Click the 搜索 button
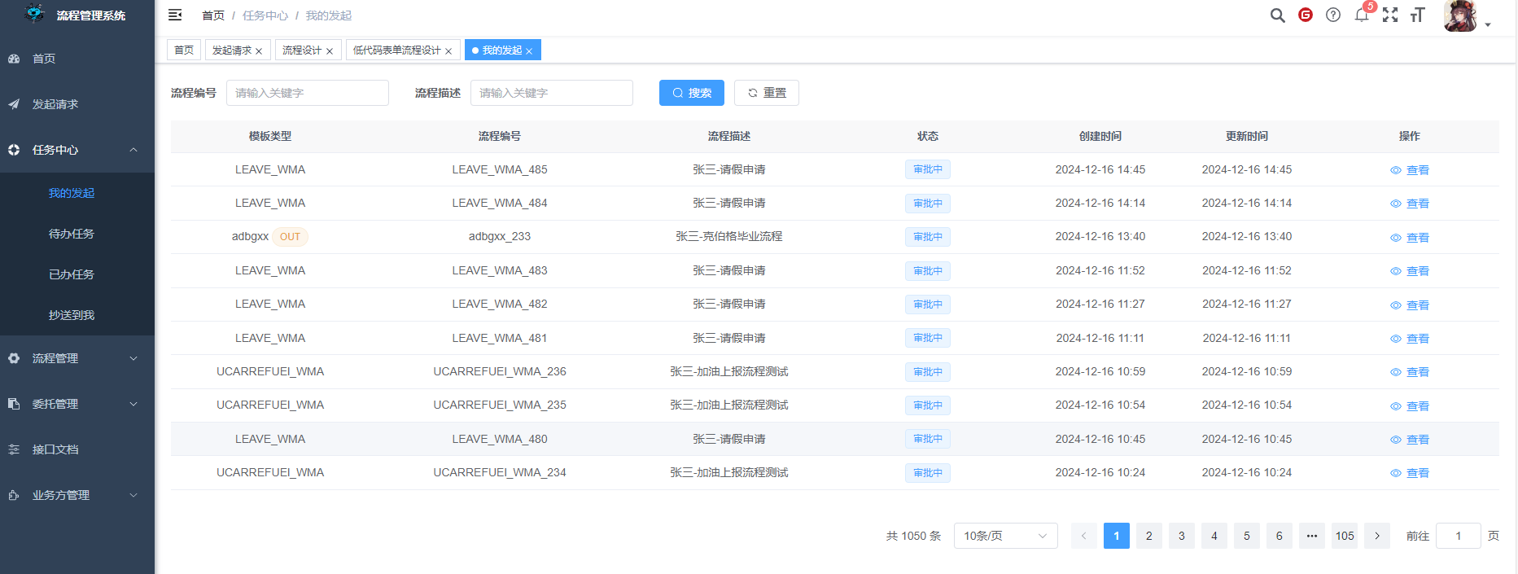 (x=691, y=93)
